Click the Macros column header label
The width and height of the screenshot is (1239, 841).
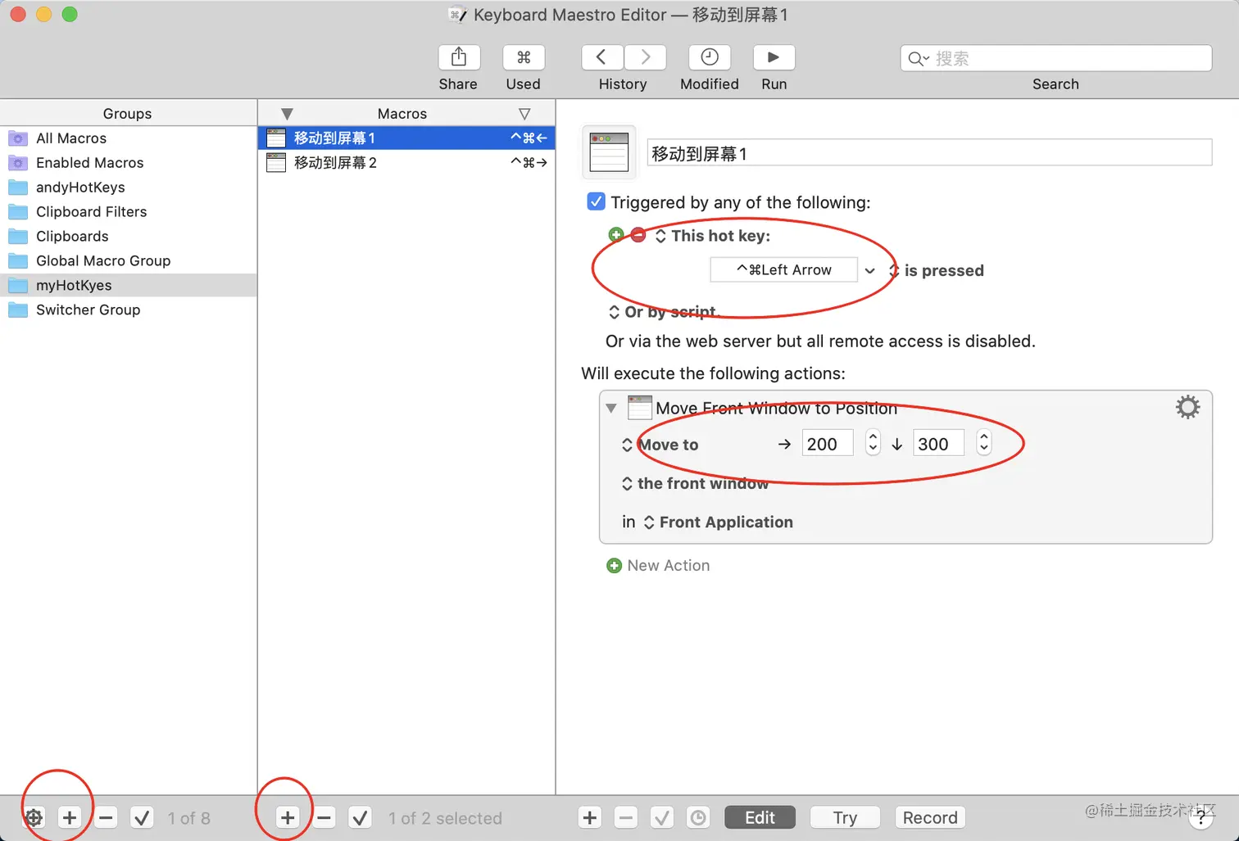tap(402, 114)
